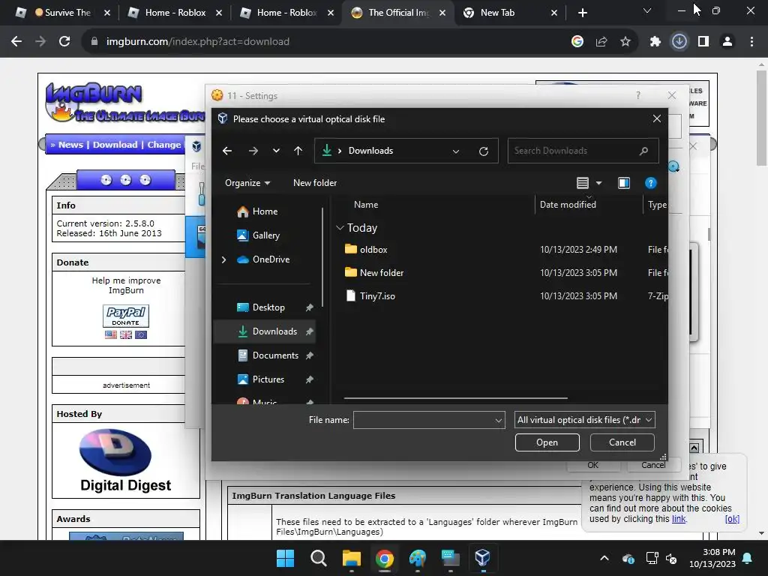768x576 pixels.
Task: Cancel the file chooser dialog
Action: pos(622,442)
